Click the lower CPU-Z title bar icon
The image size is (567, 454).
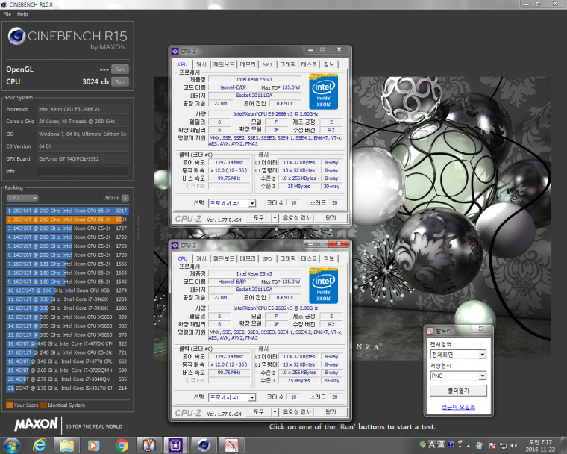(175, 246)
